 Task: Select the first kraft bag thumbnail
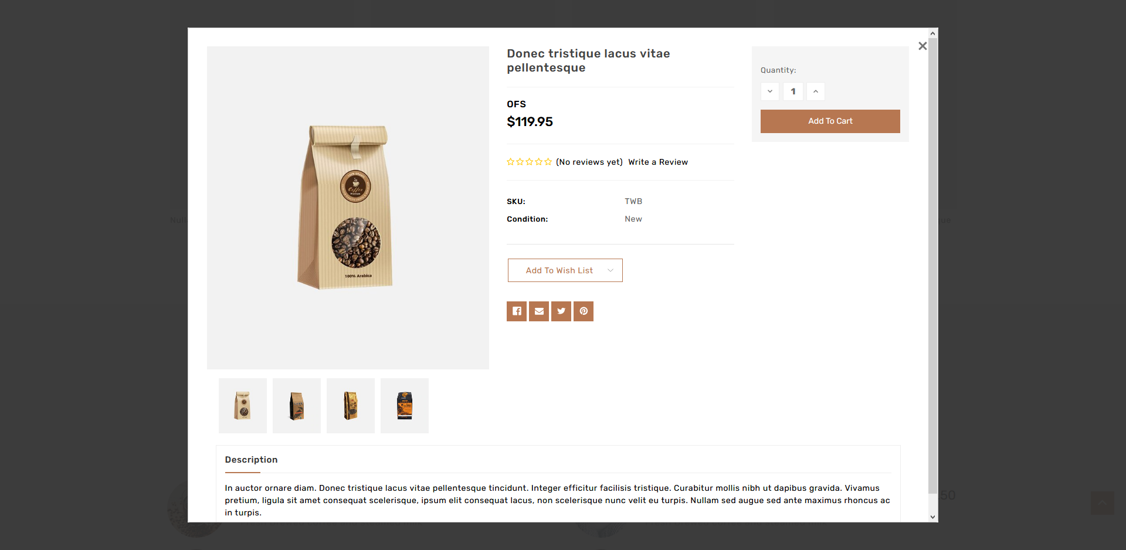pyautogui.click(x=243, y=406)
